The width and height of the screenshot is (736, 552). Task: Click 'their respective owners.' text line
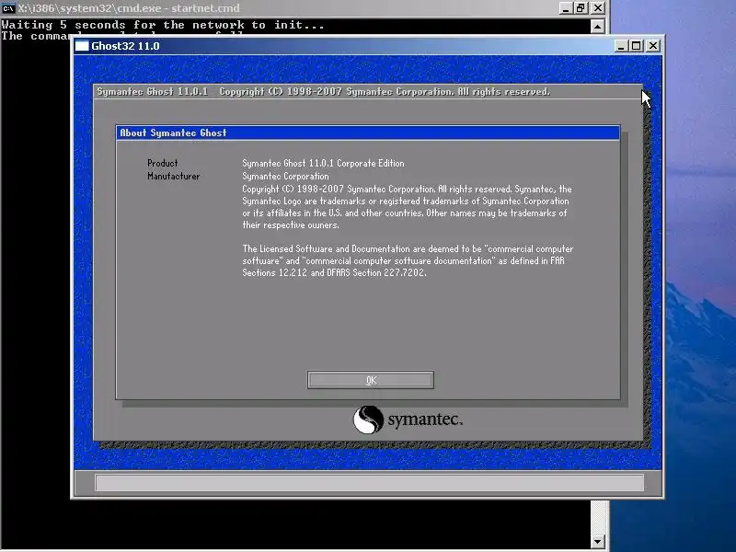291,224
